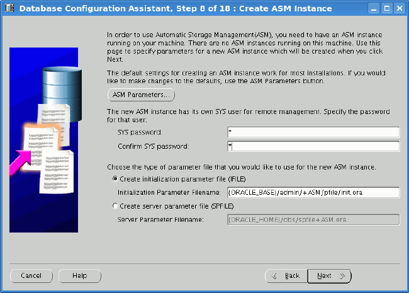
Task: Go Back to the previous step
Action: click(x=286, y=276)
